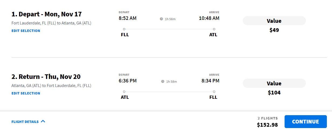The image size is (332, 131).
Task: Click the '1. Depart - Mon, Nov 17' heading
Action: 47,14
